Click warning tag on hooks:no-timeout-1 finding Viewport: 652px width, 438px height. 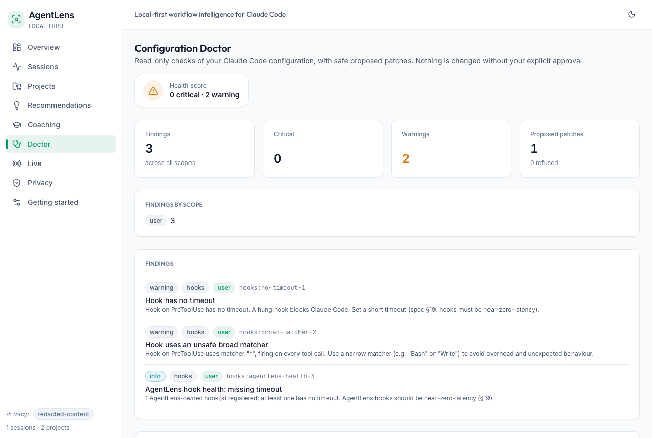[x=161, y=288]
